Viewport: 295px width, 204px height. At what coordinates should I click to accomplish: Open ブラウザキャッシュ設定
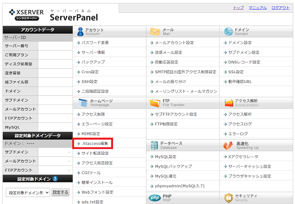pyautogui.click(x=250, y=176)
